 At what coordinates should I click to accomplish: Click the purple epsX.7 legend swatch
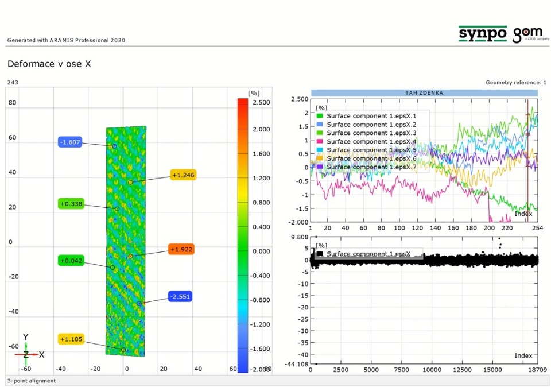pyautogui.click(x=320, y=167)
